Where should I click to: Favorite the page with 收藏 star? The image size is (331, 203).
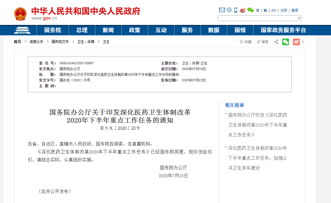tap(246, 42)
